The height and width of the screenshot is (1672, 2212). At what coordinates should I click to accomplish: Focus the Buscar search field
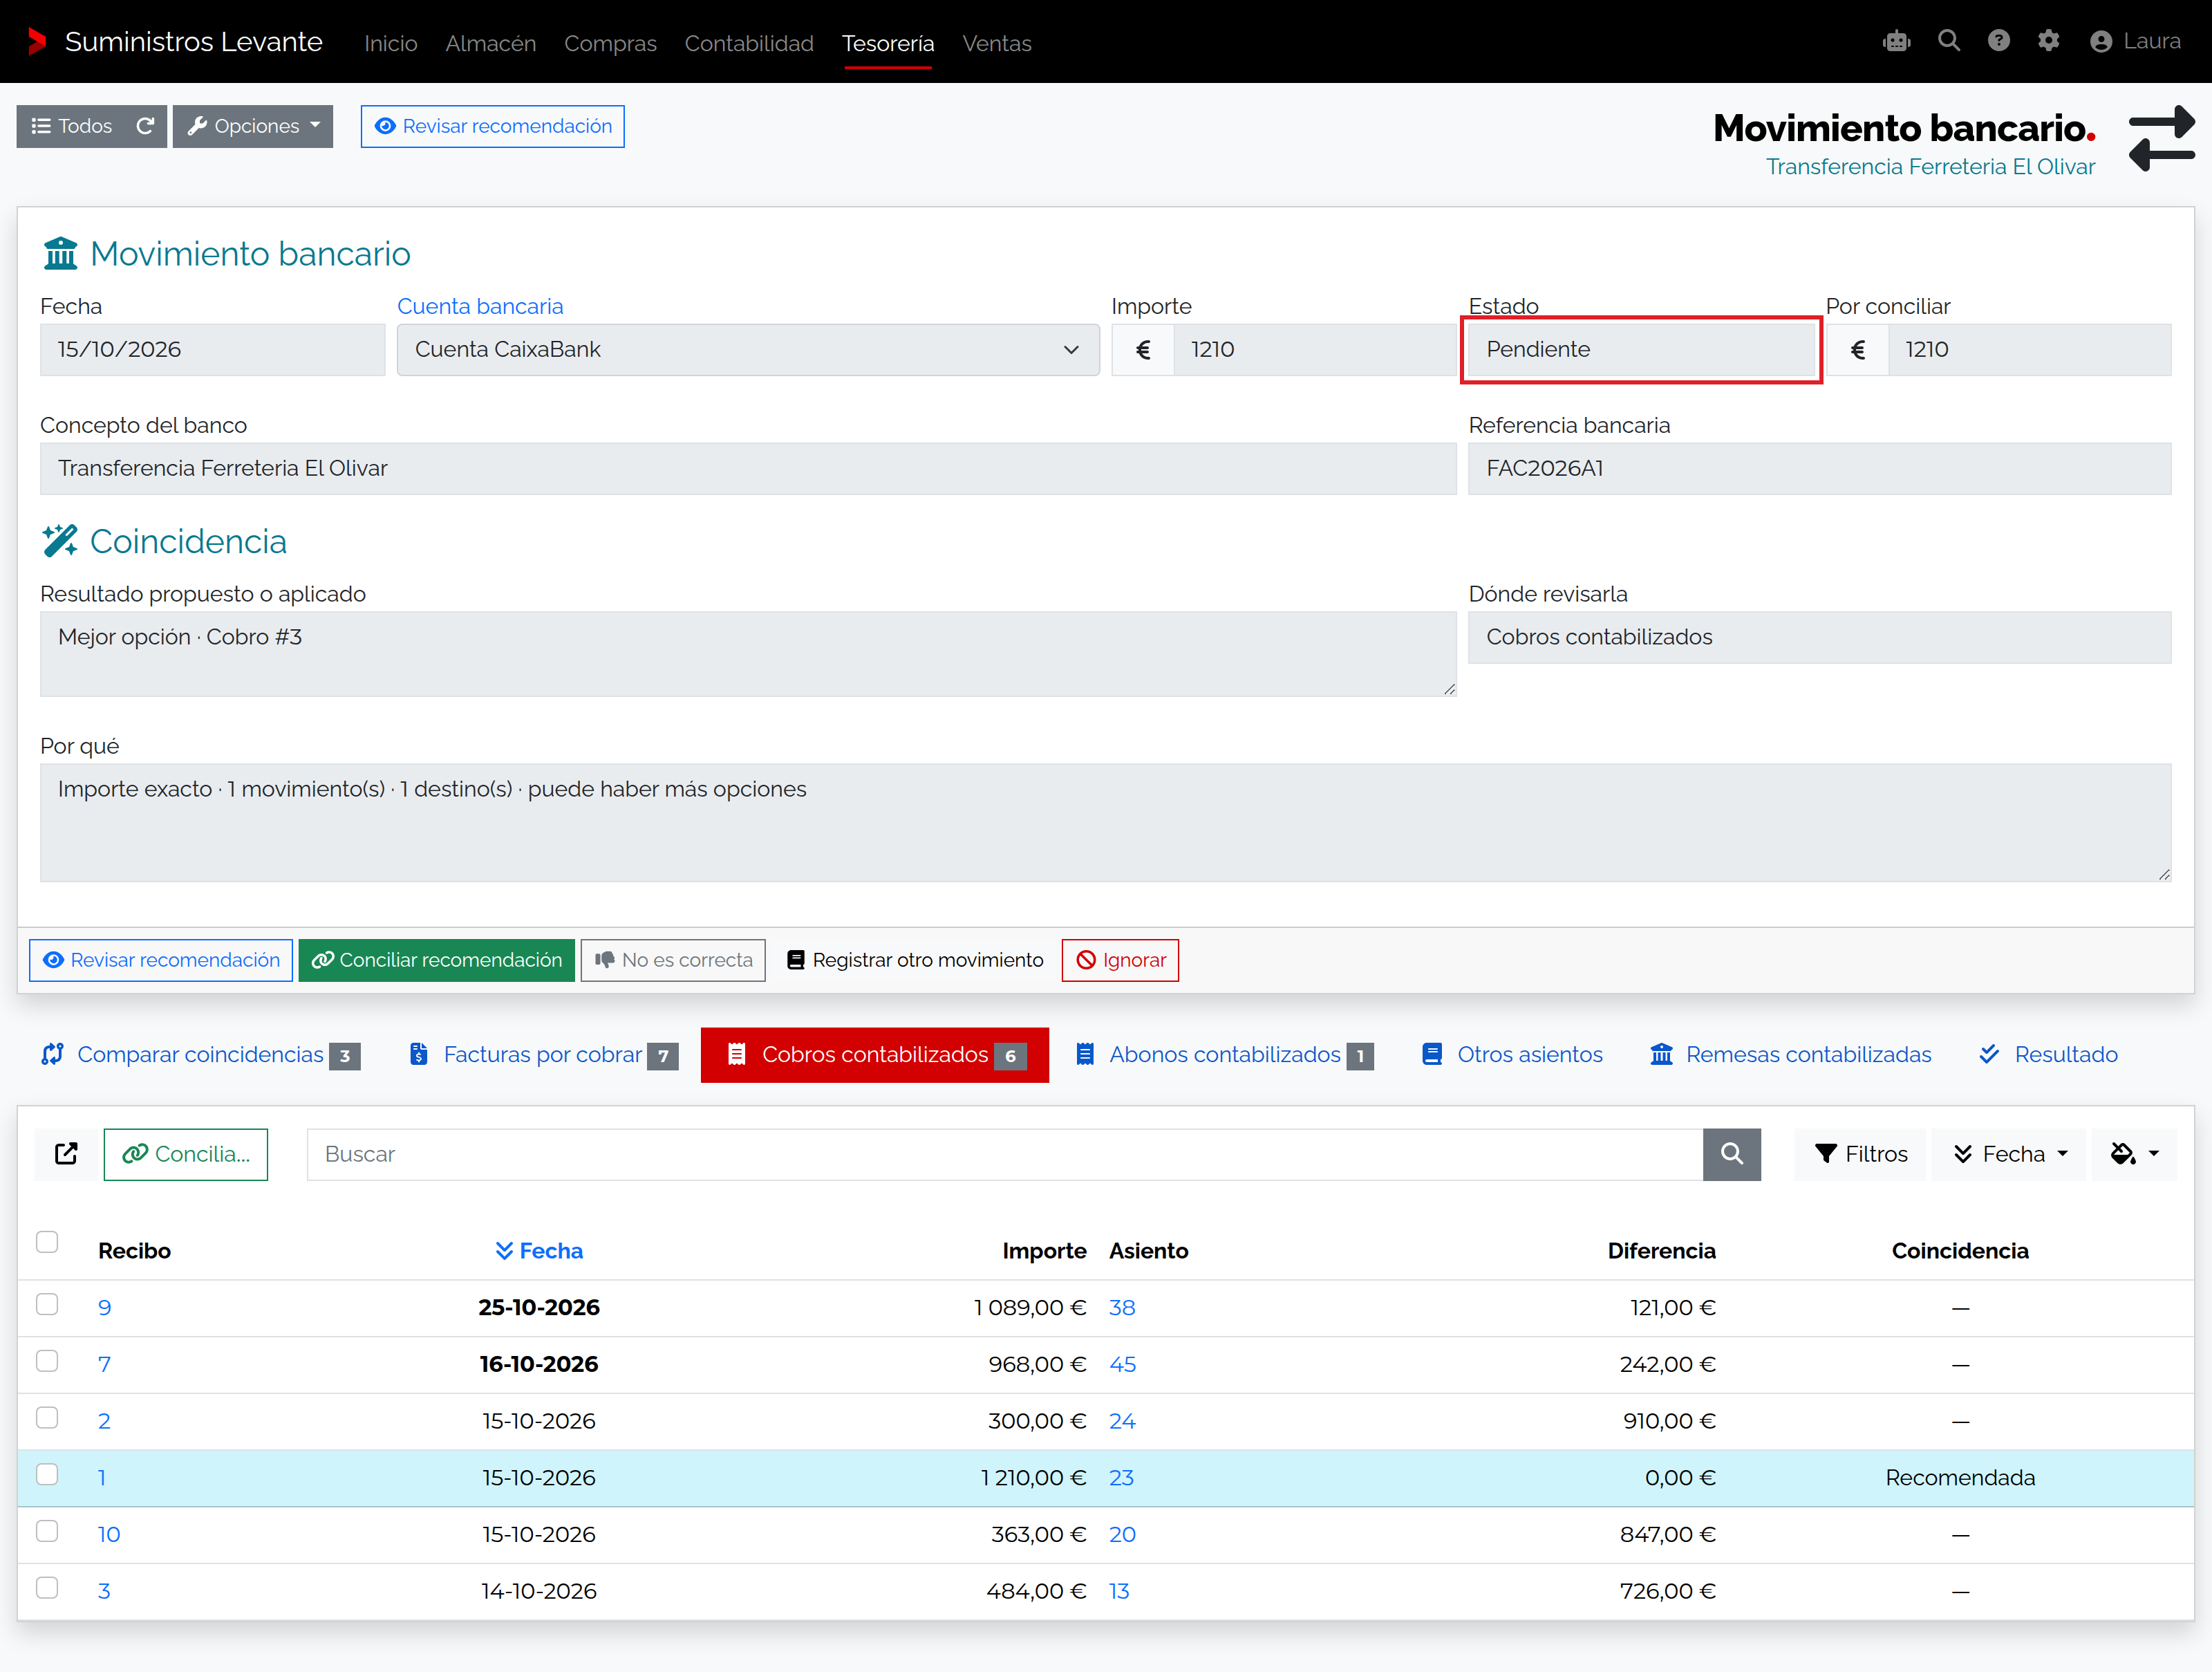click(1004, 1153)
